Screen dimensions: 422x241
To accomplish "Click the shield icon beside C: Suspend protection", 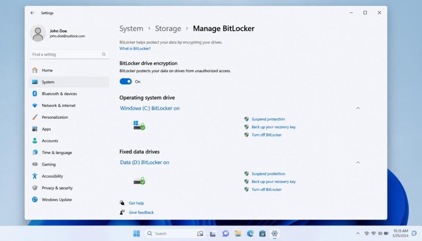I will point(246,119).
